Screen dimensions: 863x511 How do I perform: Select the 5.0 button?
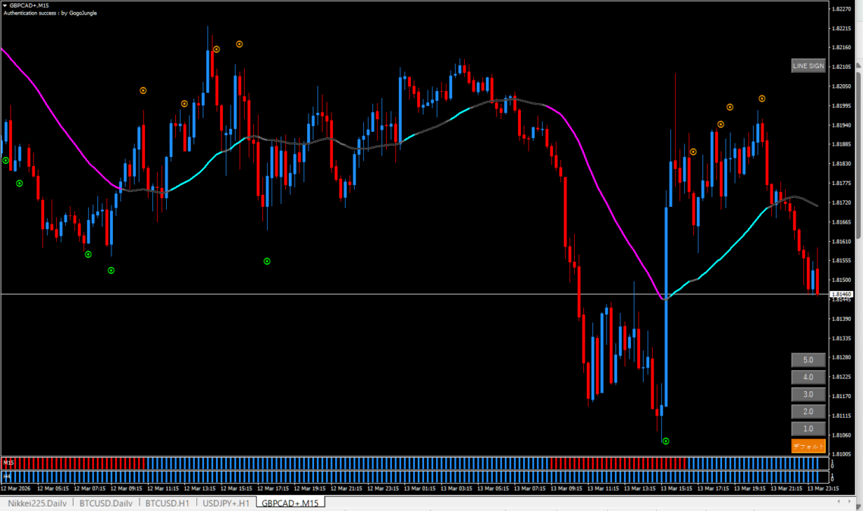pyautogui.click(x=808, y=359)
